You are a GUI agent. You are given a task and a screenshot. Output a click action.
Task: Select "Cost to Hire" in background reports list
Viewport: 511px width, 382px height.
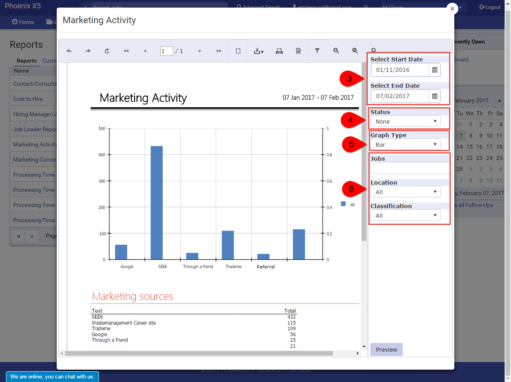pyautogui.click(x=28, y=99)
